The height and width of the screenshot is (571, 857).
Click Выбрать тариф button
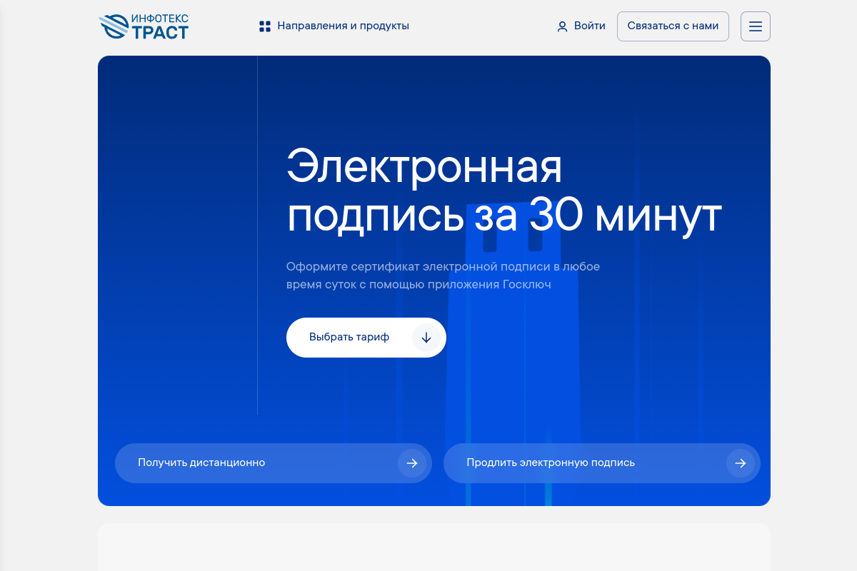366,338
